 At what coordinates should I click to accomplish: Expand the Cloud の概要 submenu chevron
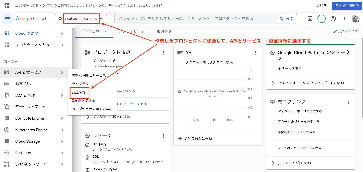pyautogui.click(x=62, y=33)
